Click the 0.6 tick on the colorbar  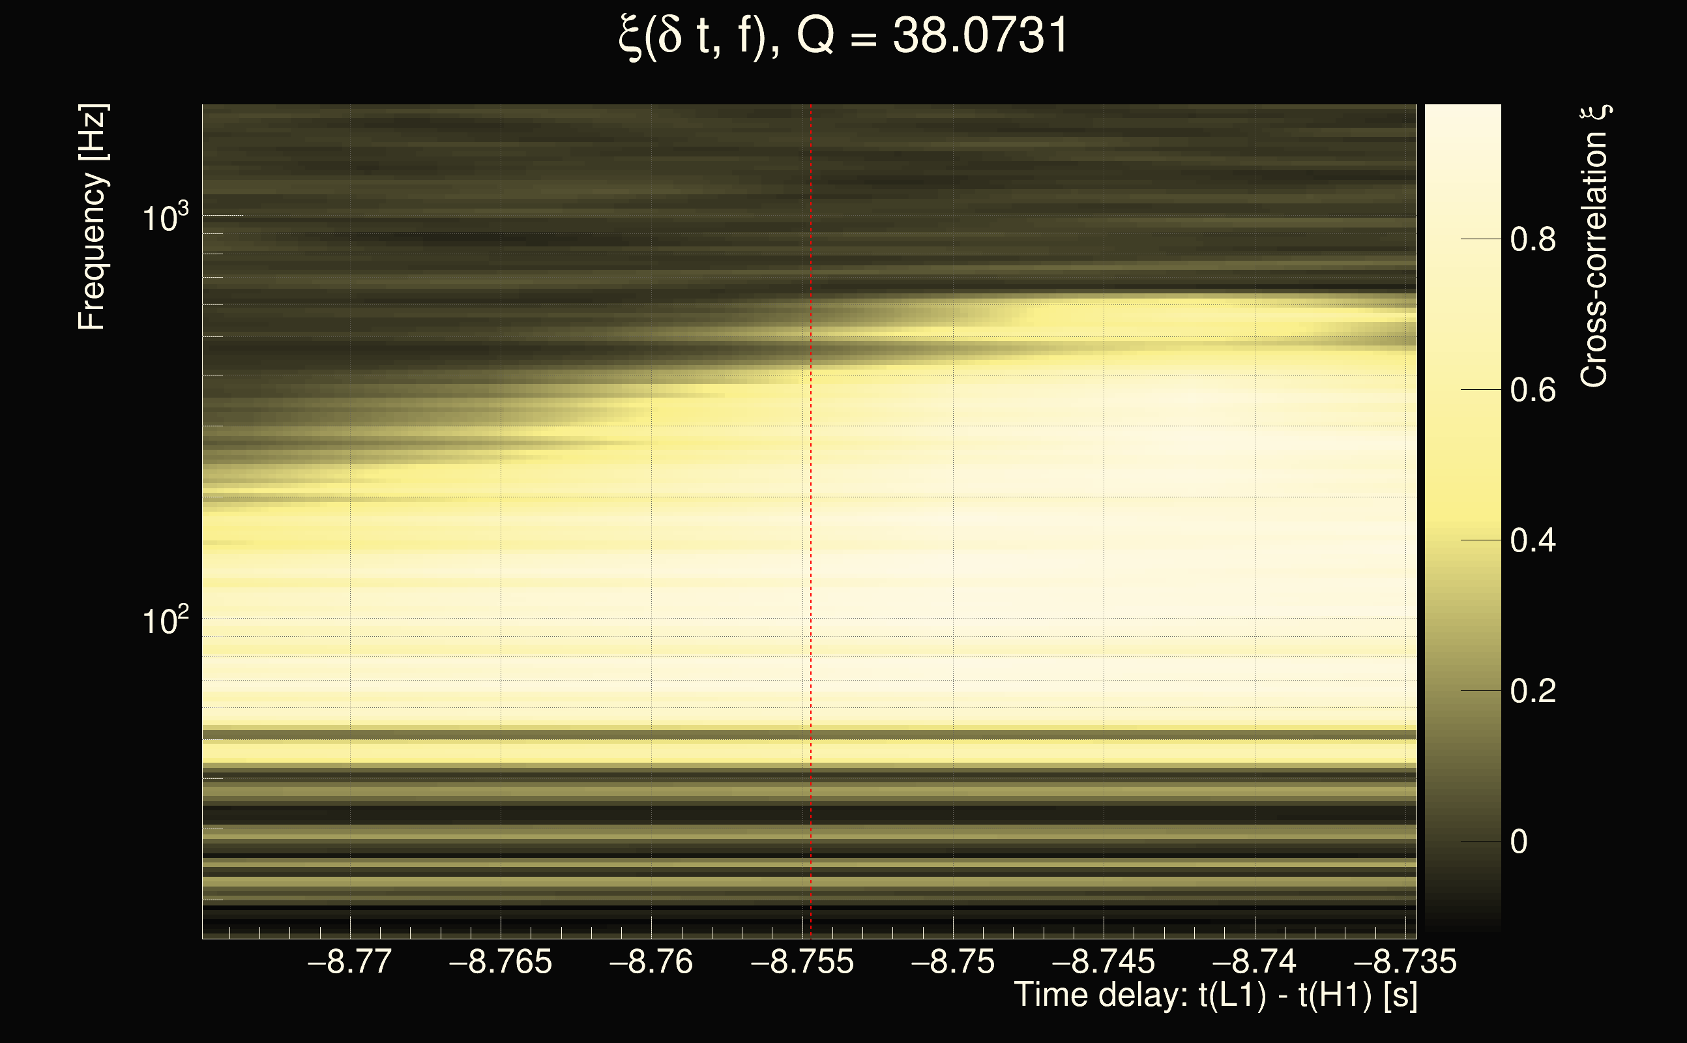tap(1533, 390)
